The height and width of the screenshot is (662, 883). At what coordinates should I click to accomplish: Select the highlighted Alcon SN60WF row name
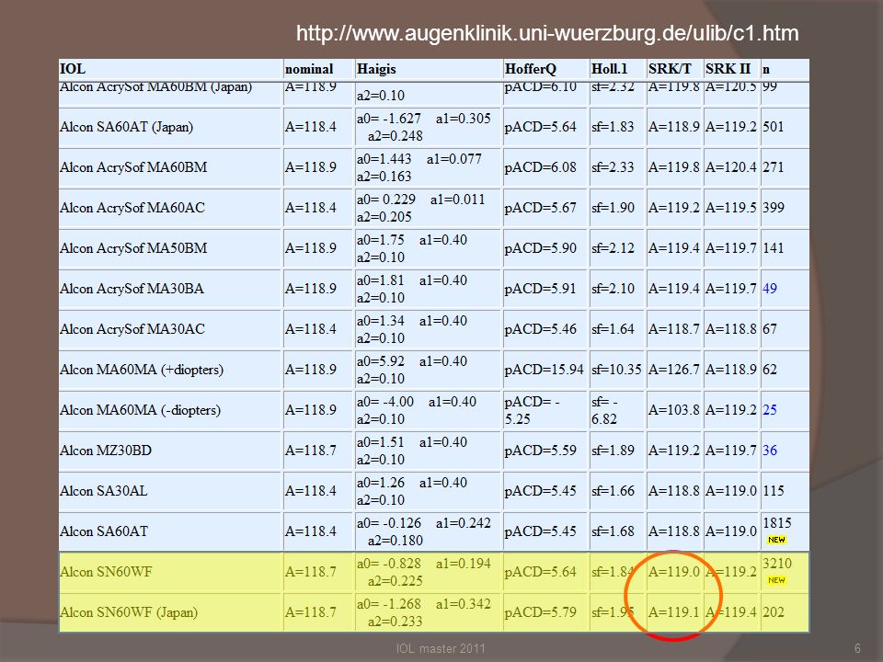106,572
